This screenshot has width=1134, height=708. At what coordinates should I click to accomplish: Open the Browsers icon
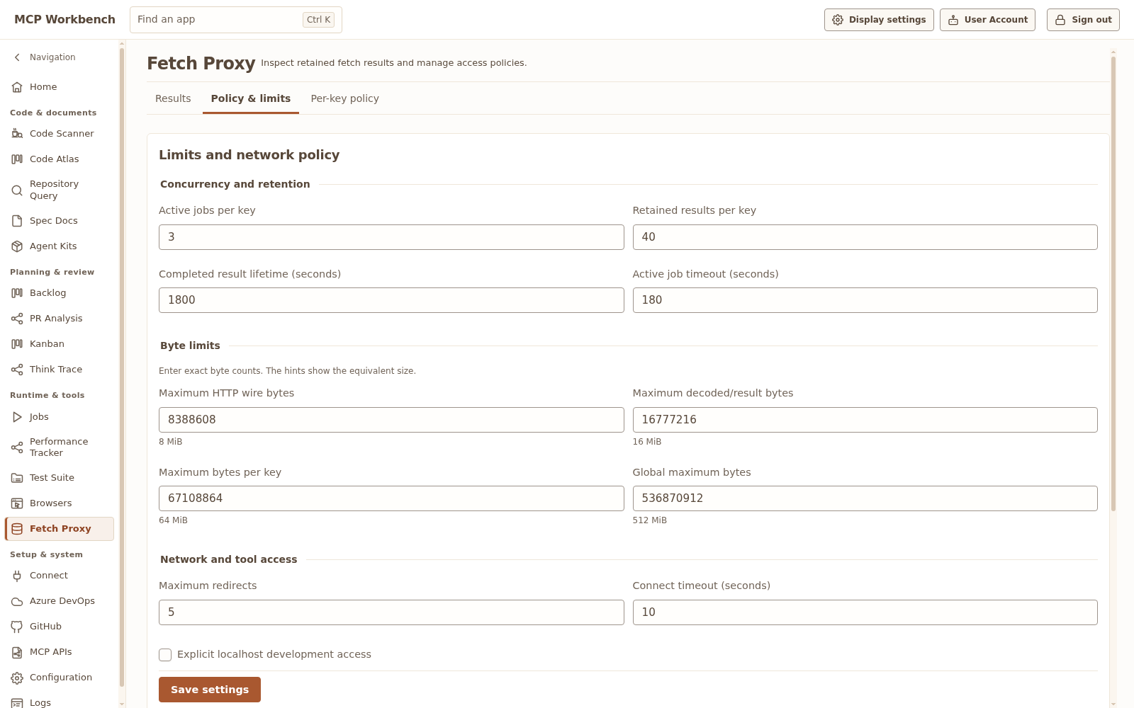[17, 503]
